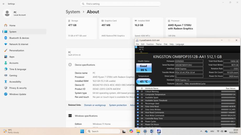The width and height of the screenshot is (241, 135).
Task: Open Bluetooth & devices settings
Action: tap(19, 38)
